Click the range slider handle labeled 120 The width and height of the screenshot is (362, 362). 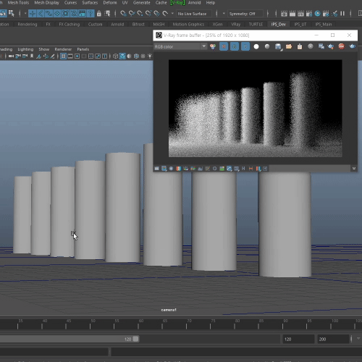[x=136, y=339]
